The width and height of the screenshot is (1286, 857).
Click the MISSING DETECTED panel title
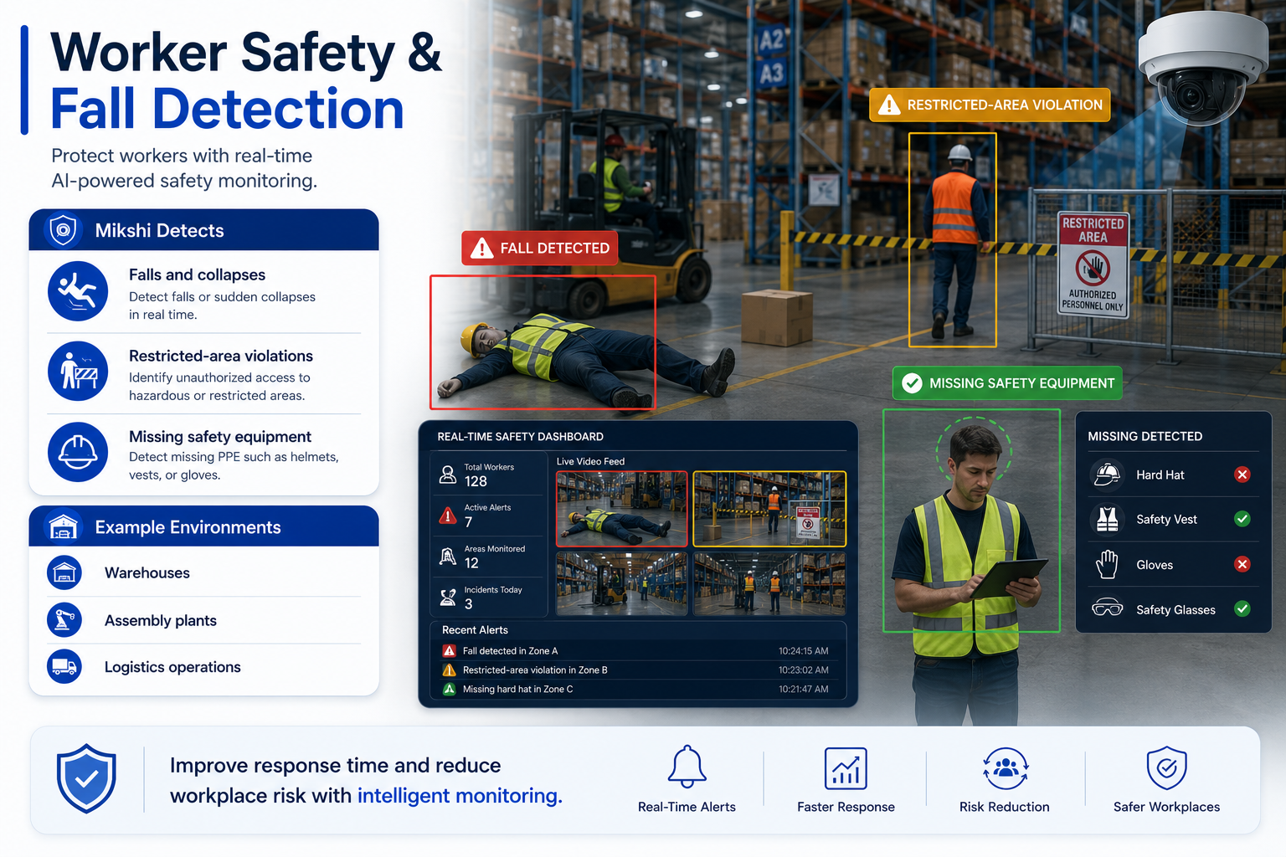pyautogui.click(x=1145, y=436)
